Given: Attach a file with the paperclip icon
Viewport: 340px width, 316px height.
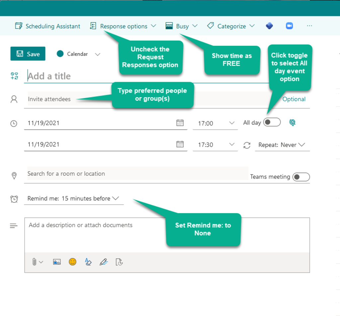Looking at the screenshot, I should coord(34,262).
